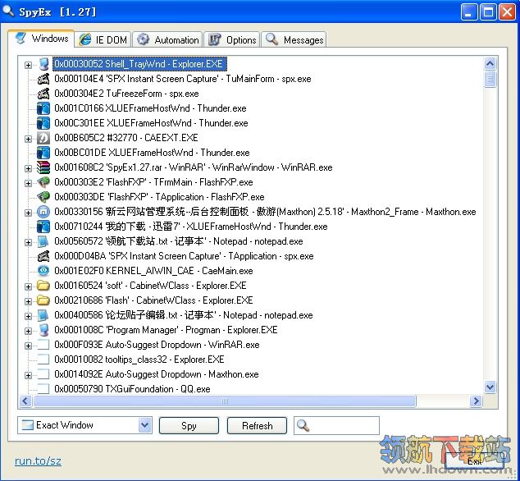Screen dimensions: 520x481
Task: Click the Shell_TrayWnd monitor icon
Action: tap(43, 64)
